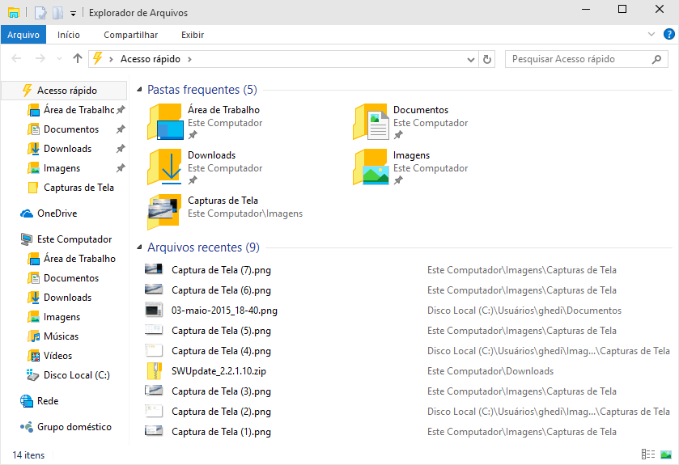Open the address bar history dropdown
This screenshot has height=465, width=679.
(x=472, y=59)
